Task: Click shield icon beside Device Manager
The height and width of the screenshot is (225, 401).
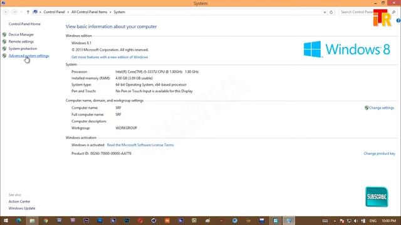Action: (x=4, y=34)
